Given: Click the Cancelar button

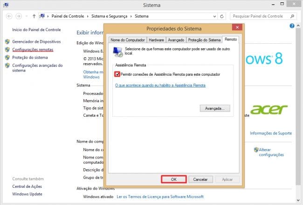Looking at the screenshot, I should tap(200, 179).
